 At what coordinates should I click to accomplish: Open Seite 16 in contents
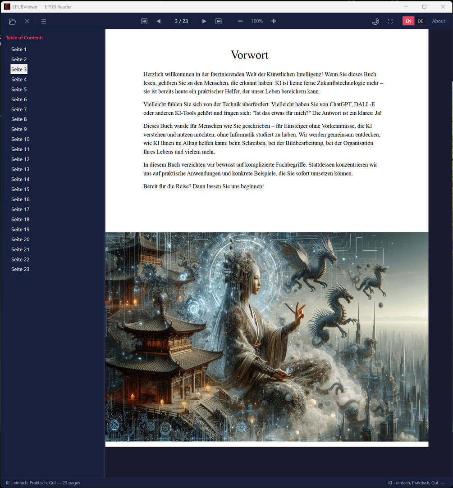coord(20,199)
